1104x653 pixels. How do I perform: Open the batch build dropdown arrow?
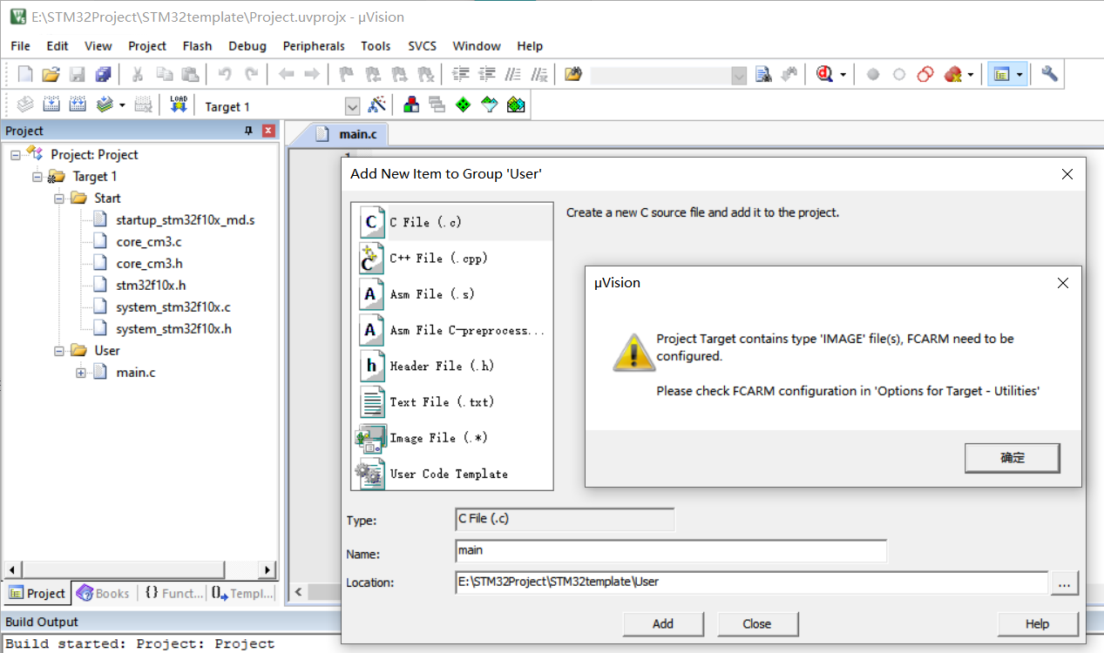click(x=121, y=105)
